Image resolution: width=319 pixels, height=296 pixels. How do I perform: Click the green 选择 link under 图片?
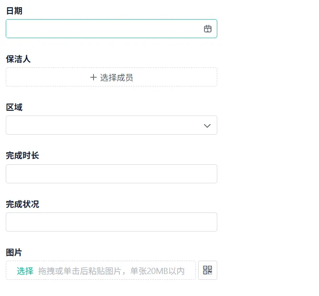click(25, 271)
